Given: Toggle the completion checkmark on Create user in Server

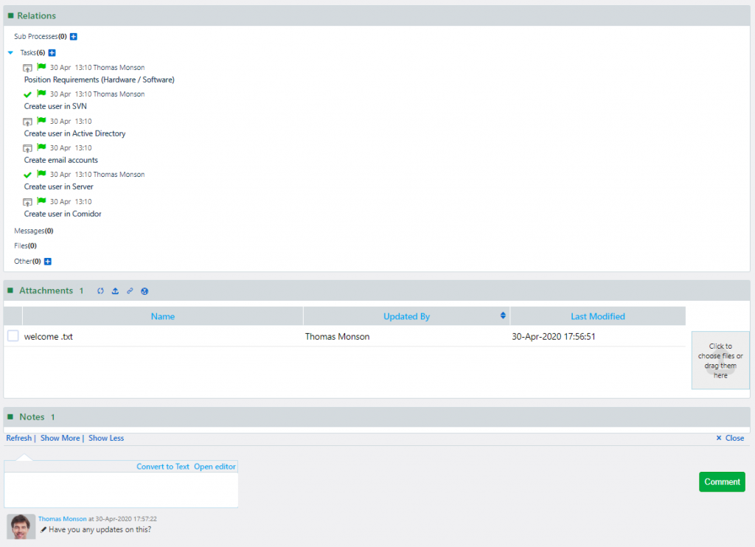Looking at the screenshot, I should tap(29, 174).
